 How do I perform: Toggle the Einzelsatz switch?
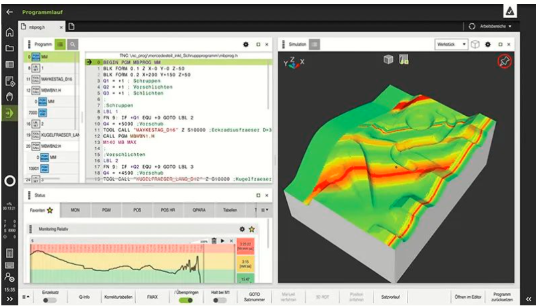click(x=50, y=300)
